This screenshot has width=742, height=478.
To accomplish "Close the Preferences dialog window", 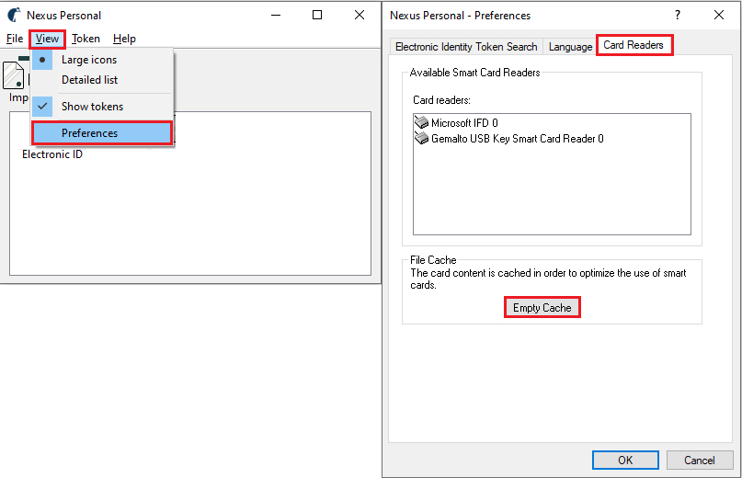I will coord(720,16).
